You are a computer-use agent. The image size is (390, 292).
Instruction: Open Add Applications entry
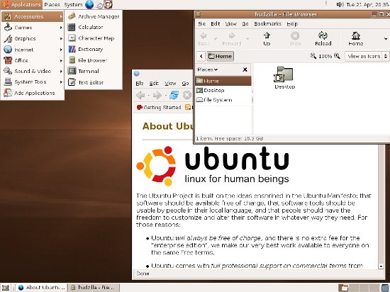coord(33,93)
